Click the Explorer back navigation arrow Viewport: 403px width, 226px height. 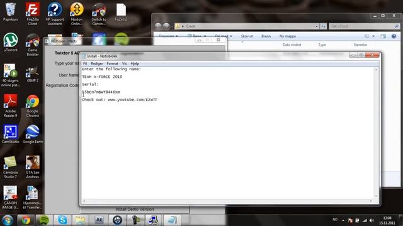coord(158,26)
